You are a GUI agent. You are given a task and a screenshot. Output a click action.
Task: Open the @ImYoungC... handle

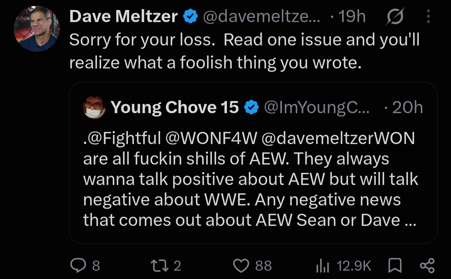coord(317,107)
